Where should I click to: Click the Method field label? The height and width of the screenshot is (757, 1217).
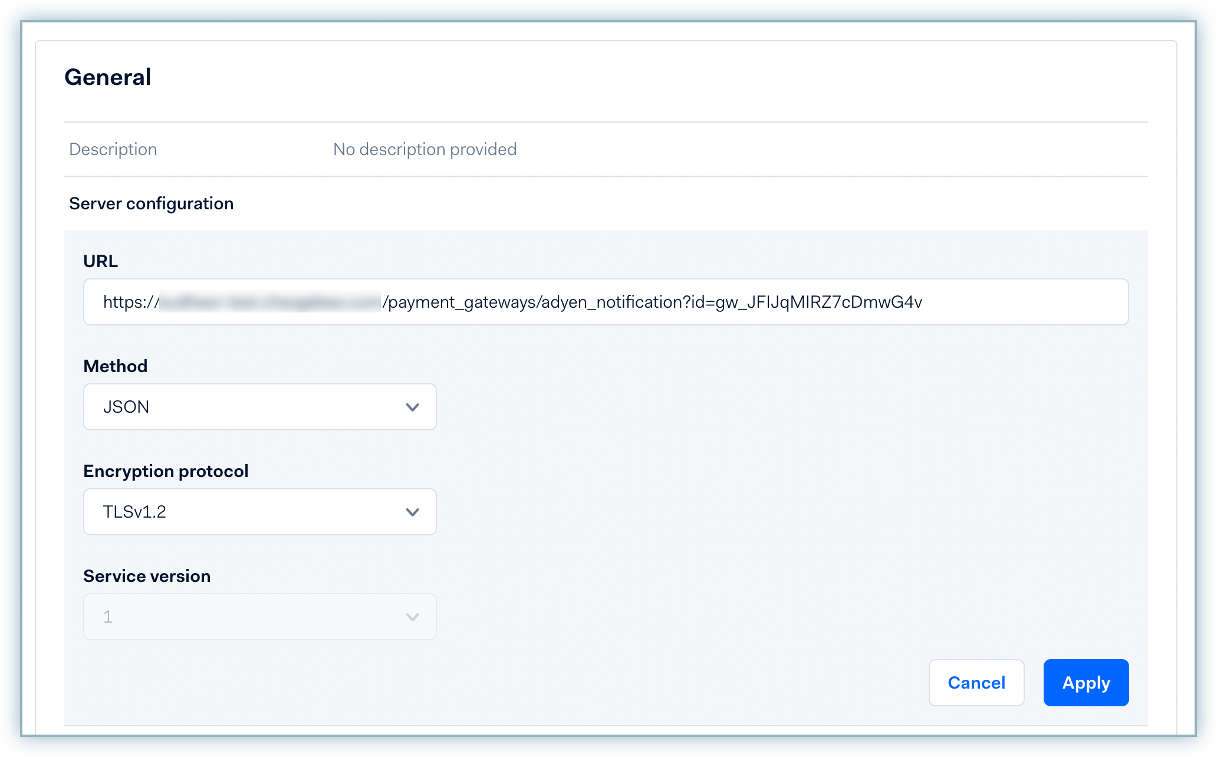coord(116,366)
